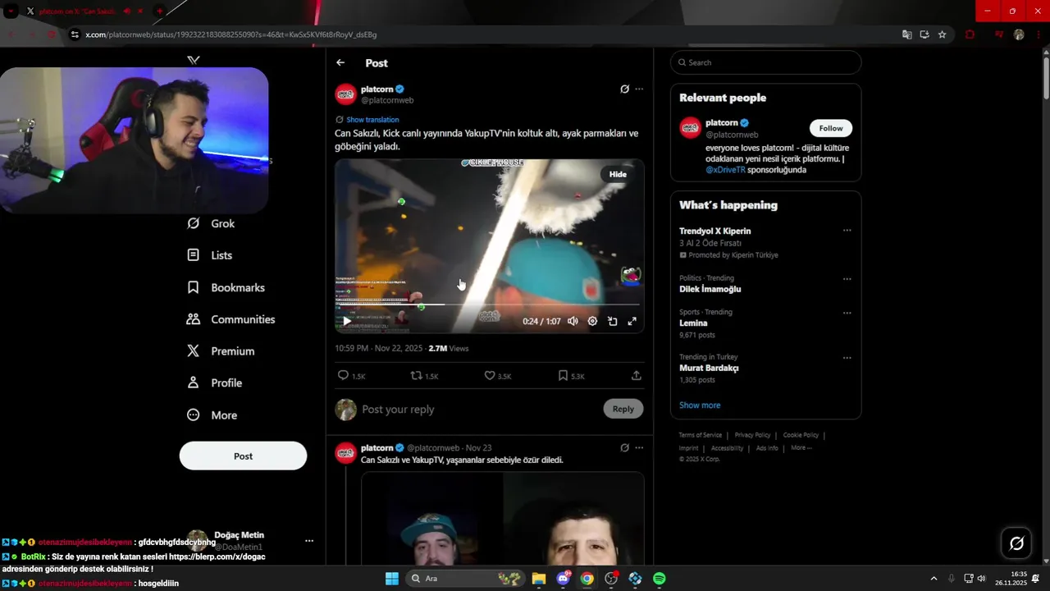Open Profile in the sidebar

pyautogui.click(x=215, y=383)
